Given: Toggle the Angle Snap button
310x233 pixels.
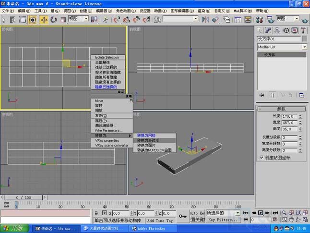Looking at the screenshot, I should [x=127, y=20].
